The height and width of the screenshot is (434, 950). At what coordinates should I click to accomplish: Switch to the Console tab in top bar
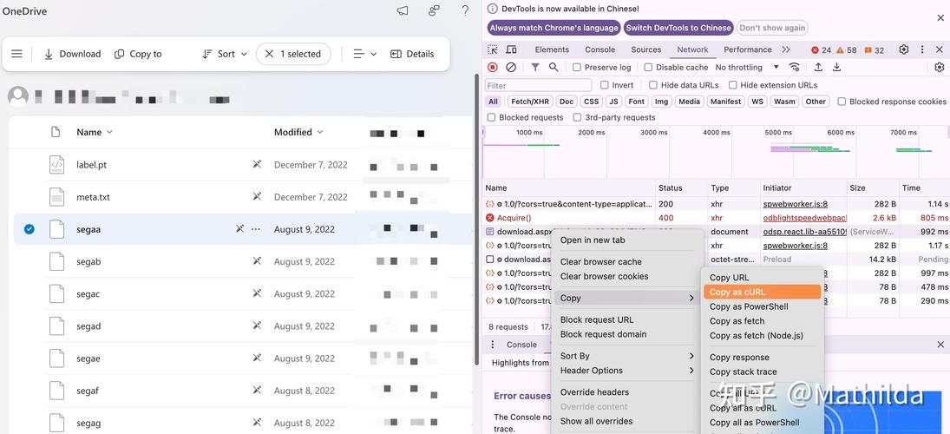click(x=599, y=49)
